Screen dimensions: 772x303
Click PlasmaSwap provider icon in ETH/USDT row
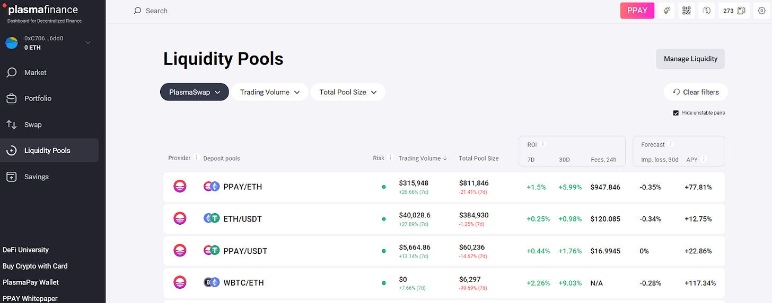tap(180, 218)
